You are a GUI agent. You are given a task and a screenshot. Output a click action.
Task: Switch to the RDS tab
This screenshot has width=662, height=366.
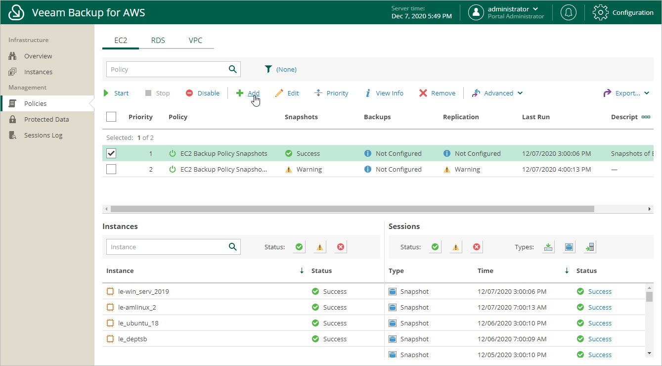pyautogui.click(x=158, y=41)
